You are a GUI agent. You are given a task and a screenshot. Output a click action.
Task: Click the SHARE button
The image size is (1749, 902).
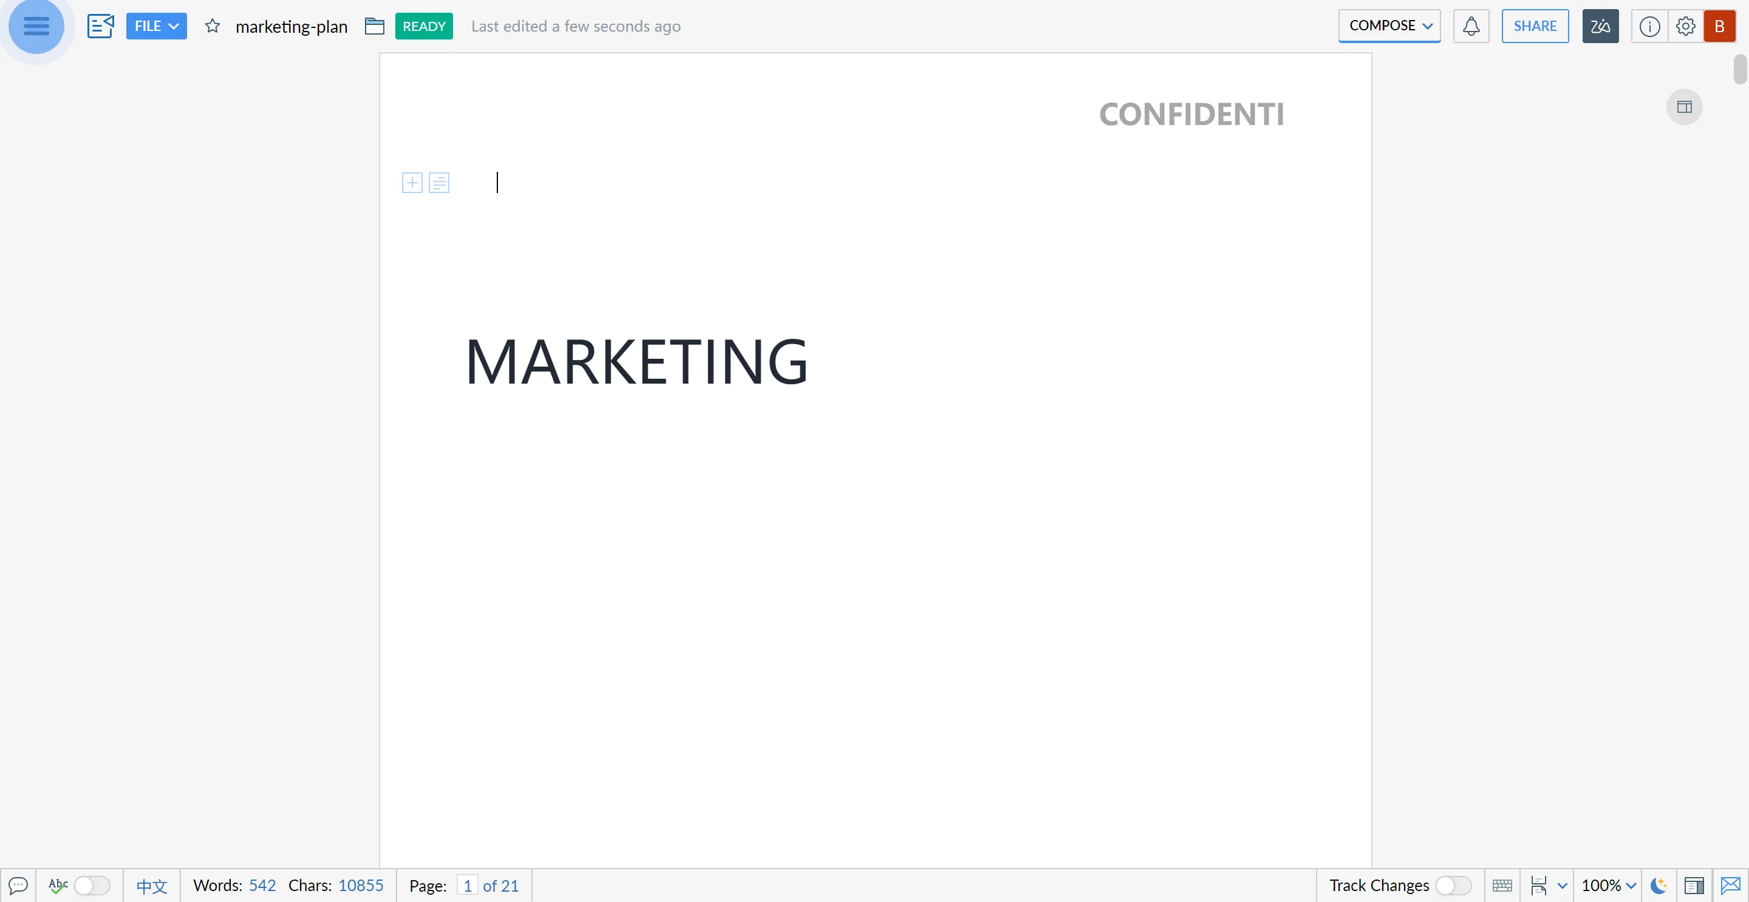tap(1536, 25)
